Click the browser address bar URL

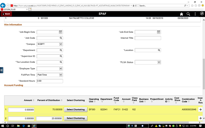click(71, 6)
